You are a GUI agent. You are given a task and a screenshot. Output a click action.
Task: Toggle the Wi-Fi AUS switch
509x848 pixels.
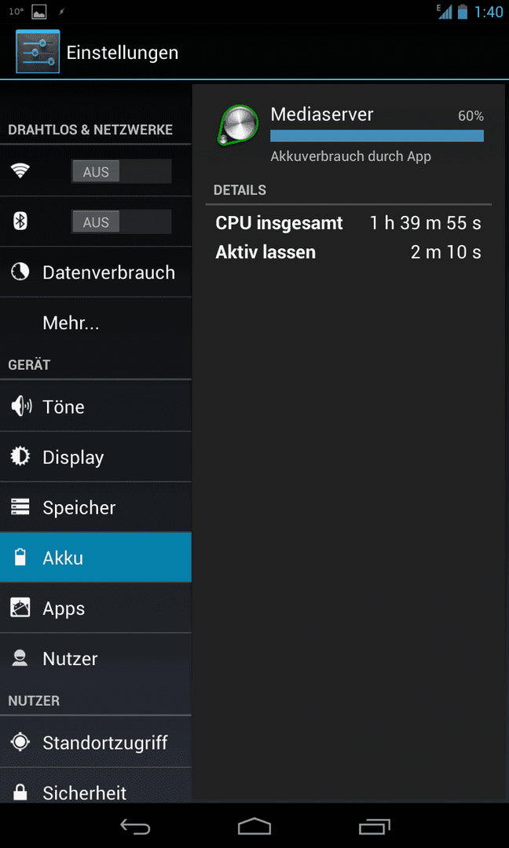click(121, 171)
